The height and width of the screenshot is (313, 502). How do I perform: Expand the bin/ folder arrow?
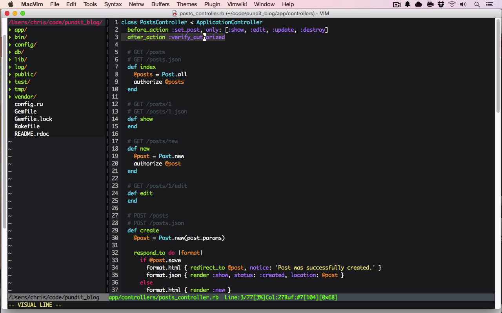[x=10, y=37]
